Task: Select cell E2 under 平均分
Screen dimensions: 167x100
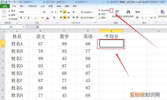Action: pyautogui.click(x=111, y=43)
